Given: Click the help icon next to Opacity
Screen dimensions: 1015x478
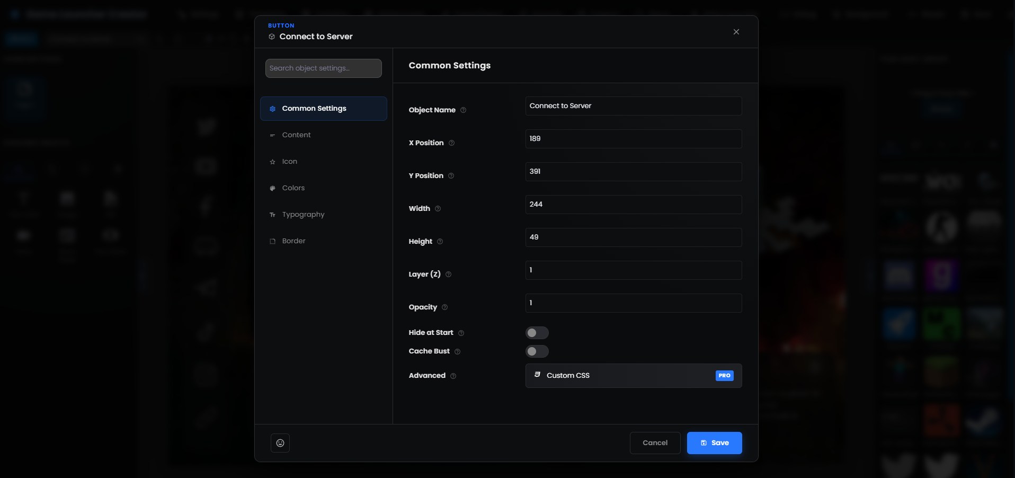Looking at the screenshot, I should click(444, 307).
